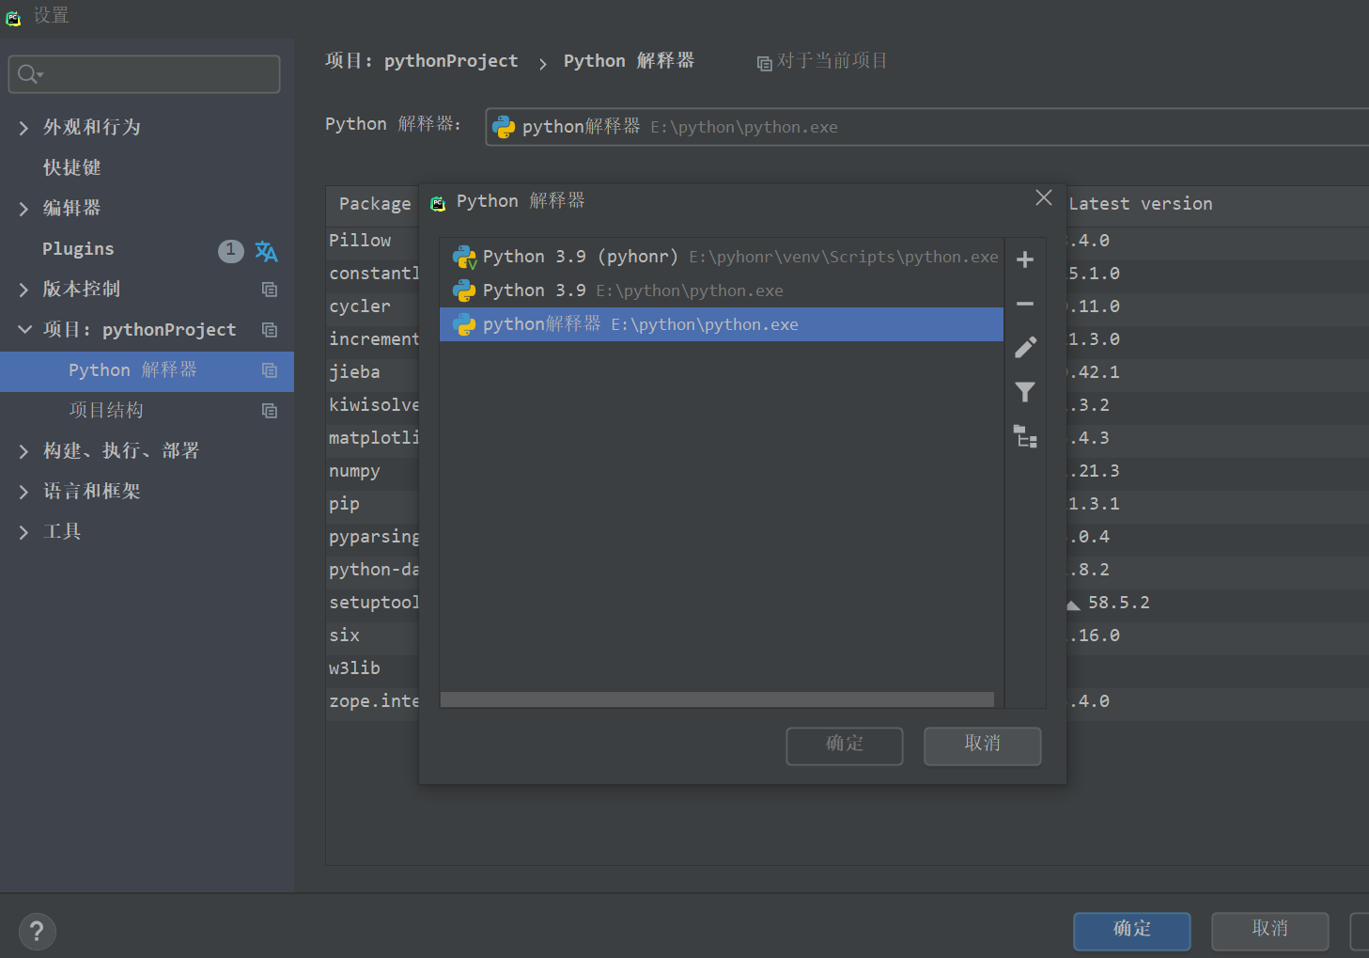Cancel the 设置 window with 取消
Screen dimensions: 1369x958
1270,931
